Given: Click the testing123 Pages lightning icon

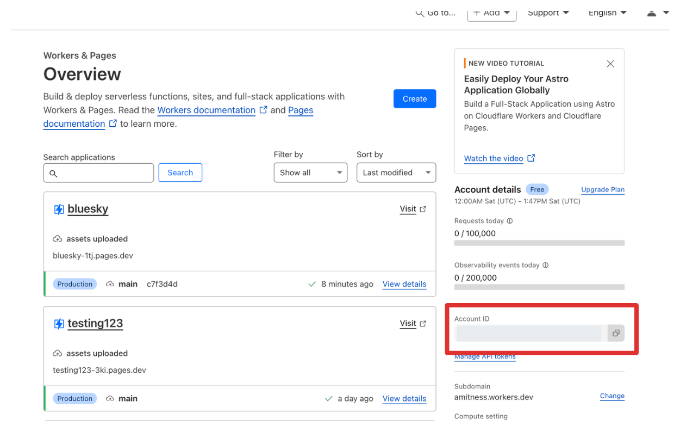Looking at the screenshot, I should point(59,324).
